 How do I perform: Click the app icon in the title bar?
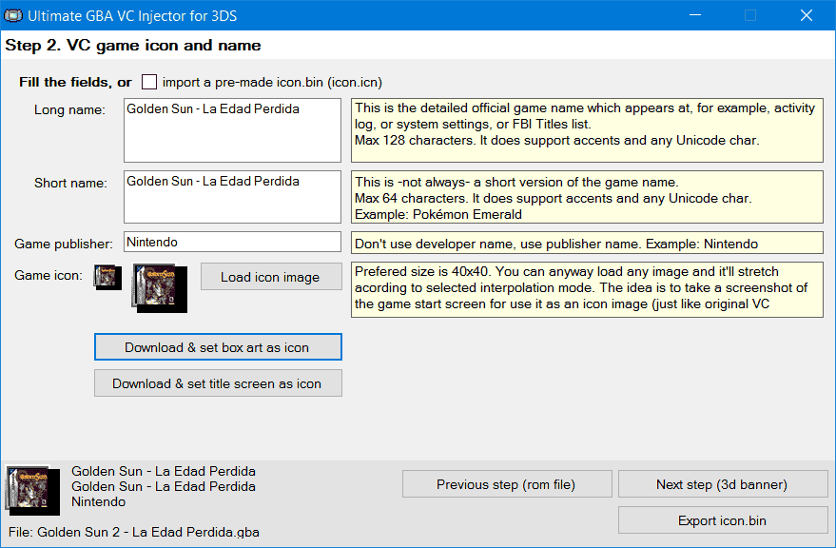coord(13,15)
